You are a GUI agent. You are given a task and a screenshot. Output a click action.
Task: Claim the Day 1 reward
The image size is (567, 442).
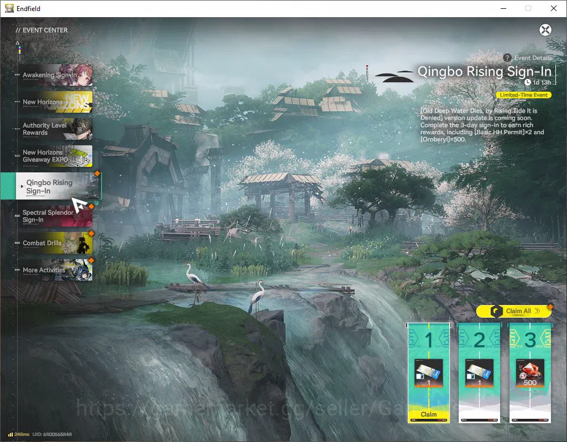pyautogui.click(x=428, y=414)
